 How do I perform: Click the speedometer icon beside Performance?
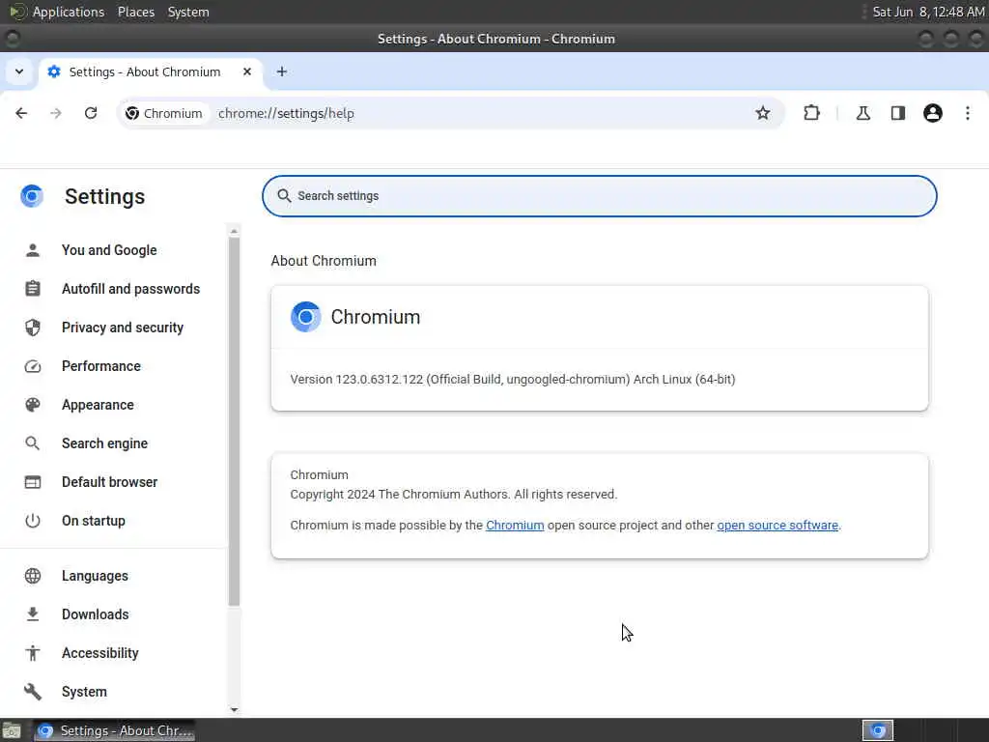pyautogui.click(x=33, y=366)
